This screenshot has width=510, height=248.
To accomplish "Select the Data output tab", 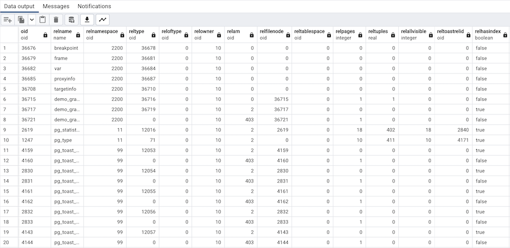I will click(19, 6).
